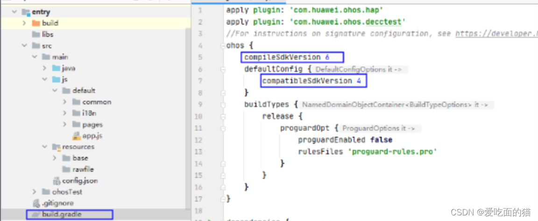The width and height of the screenshot is (538, 221).
Task: Open config.json from project tree
Action: [80, 180]
